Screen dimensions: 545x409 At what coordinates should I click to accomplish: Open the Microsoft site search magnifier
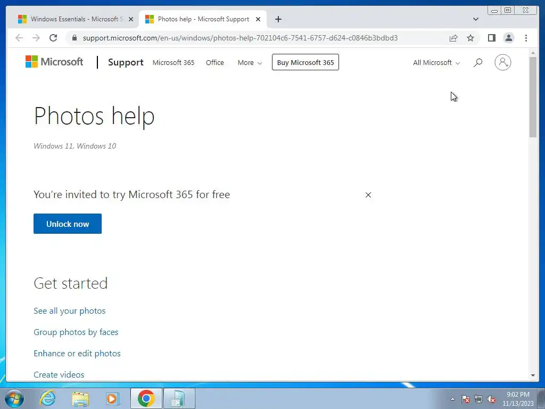478,63
